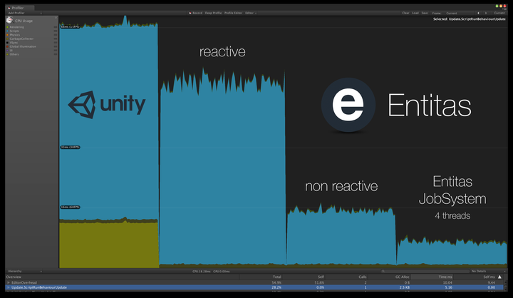The image size is (513, 298).
Task: Toggle Profile Editor option
Action: click(x=233, y=13)
